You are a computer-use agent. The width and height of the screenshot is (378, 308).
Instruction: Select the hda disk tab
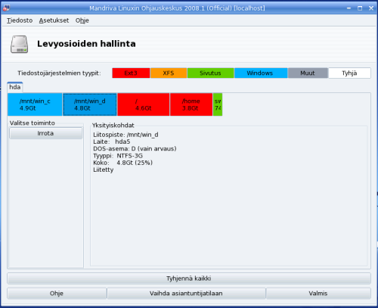(15, 87)
